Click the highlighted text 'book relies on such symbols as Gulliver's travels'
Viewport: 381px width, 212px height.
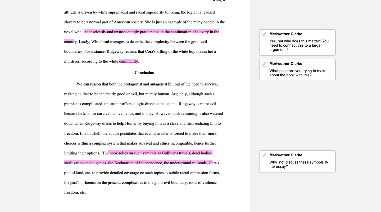[x=150, y=153]
